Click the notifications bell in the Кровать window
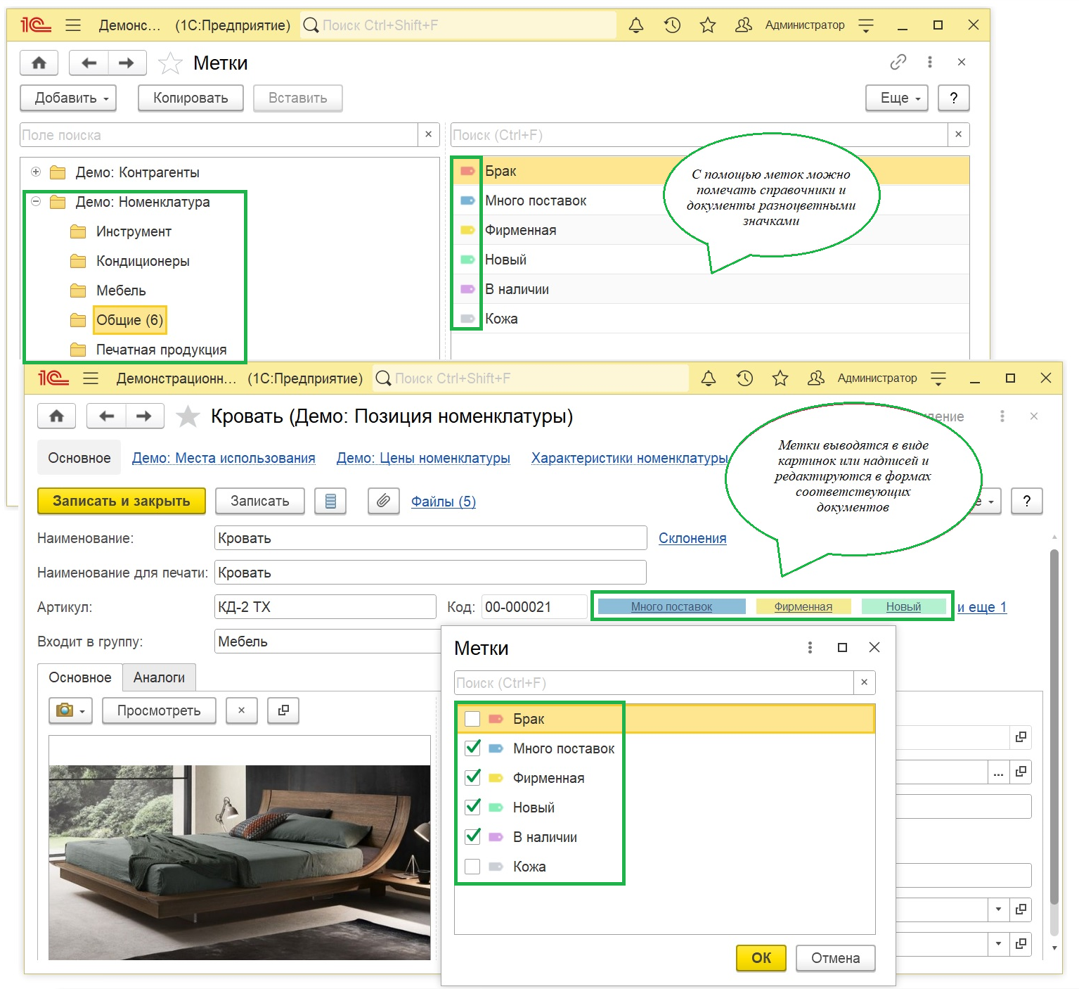1079x989 pixels. click(x=709, y=378)
